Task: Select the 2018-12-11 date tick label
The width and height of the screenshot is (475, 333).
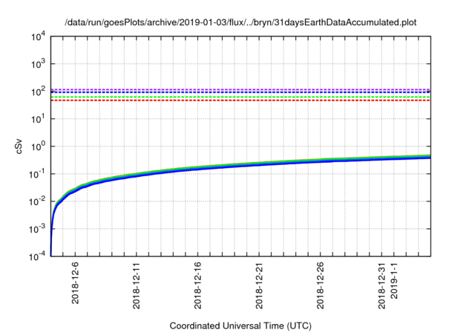Action: tap(137, 285)
